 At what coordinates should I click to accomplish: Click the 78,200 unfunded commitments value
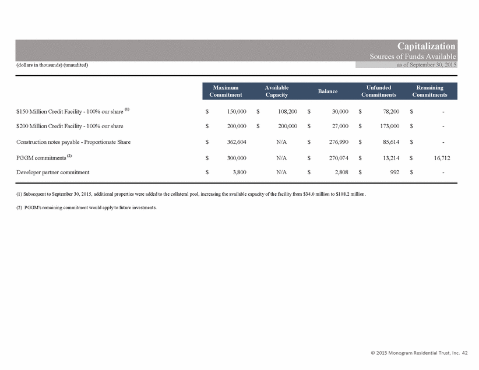(x=391, y=111)
